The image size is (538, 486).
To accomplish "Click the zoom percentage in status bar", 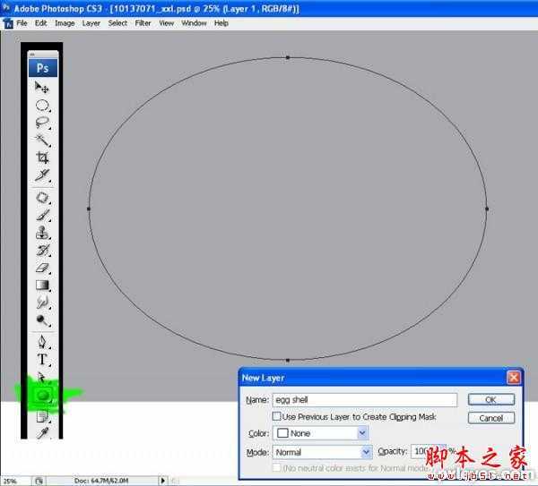I will (x=10, y=482).
